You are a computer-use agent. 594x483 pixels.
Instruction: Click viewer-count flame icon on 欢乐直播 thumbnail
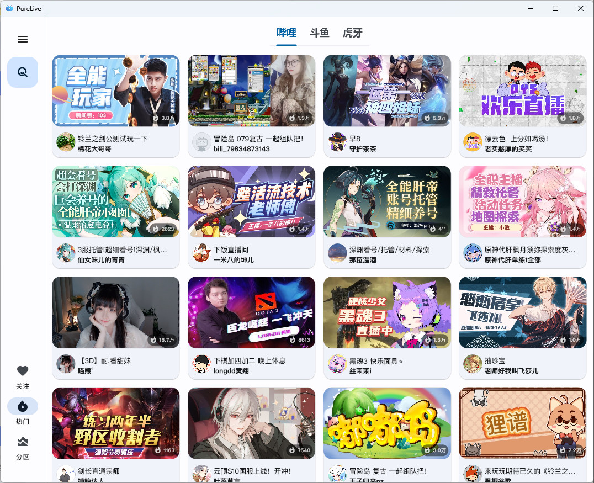(x=563, y=118)
